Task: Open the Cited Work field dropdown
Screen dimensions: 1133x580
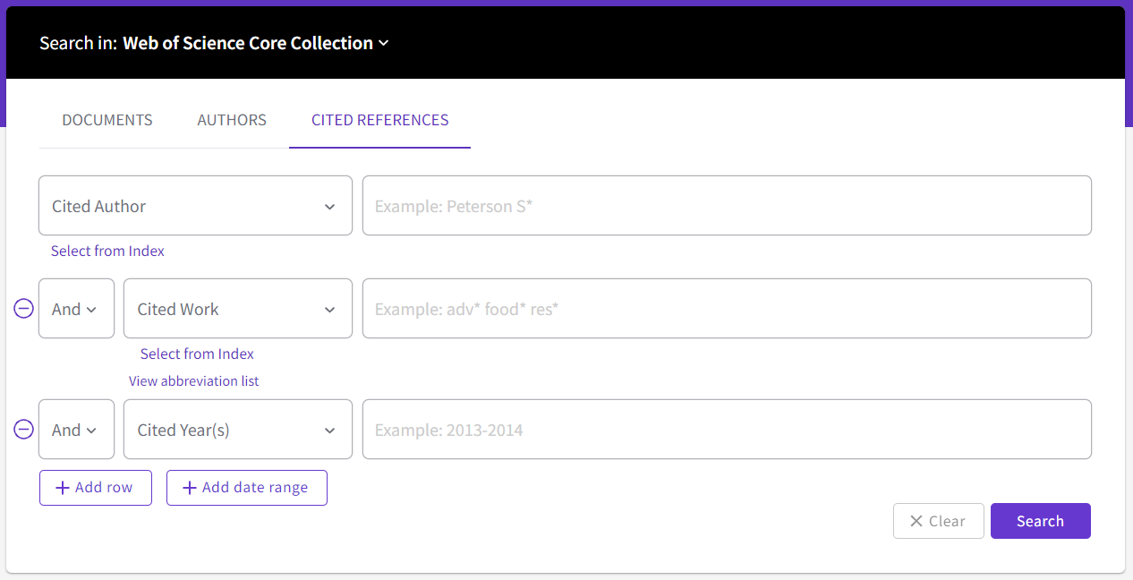Action: 238,309
